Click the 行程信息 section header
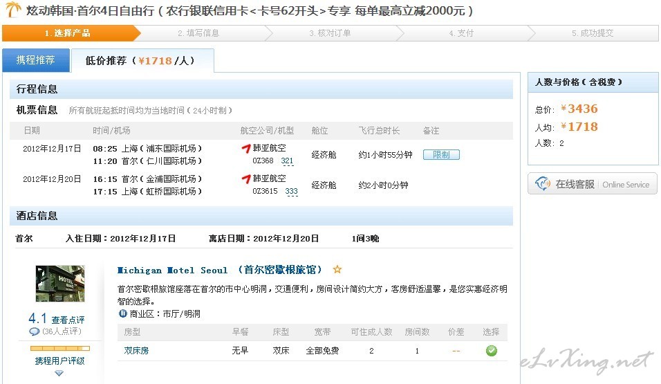The image size is (661, 384). [x=261, y=89]
